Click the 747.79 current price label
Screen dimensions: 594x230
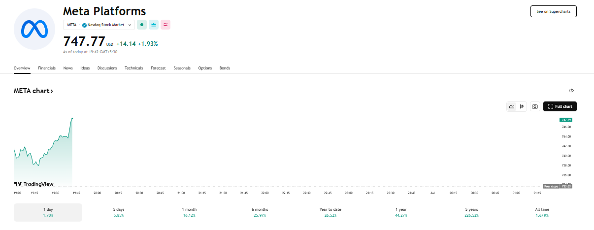(x=565, y=120)
